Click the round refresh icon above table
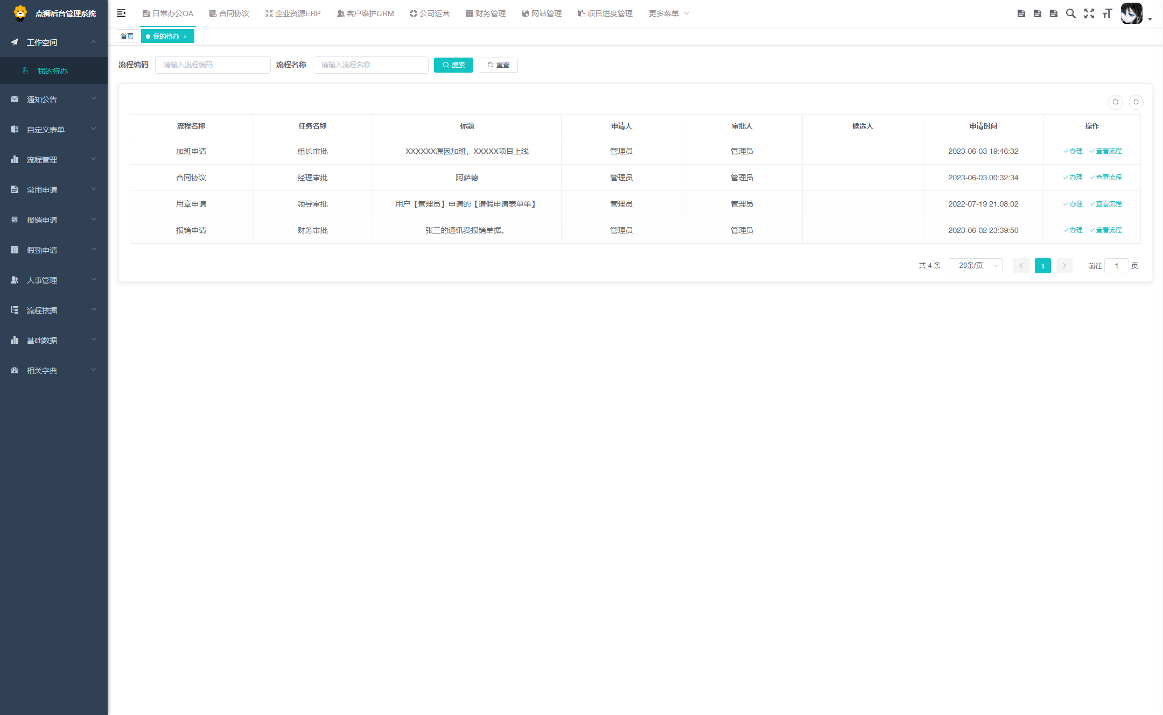The image size is (1163, 715). pyautogui.click(x=1136, y=102)
